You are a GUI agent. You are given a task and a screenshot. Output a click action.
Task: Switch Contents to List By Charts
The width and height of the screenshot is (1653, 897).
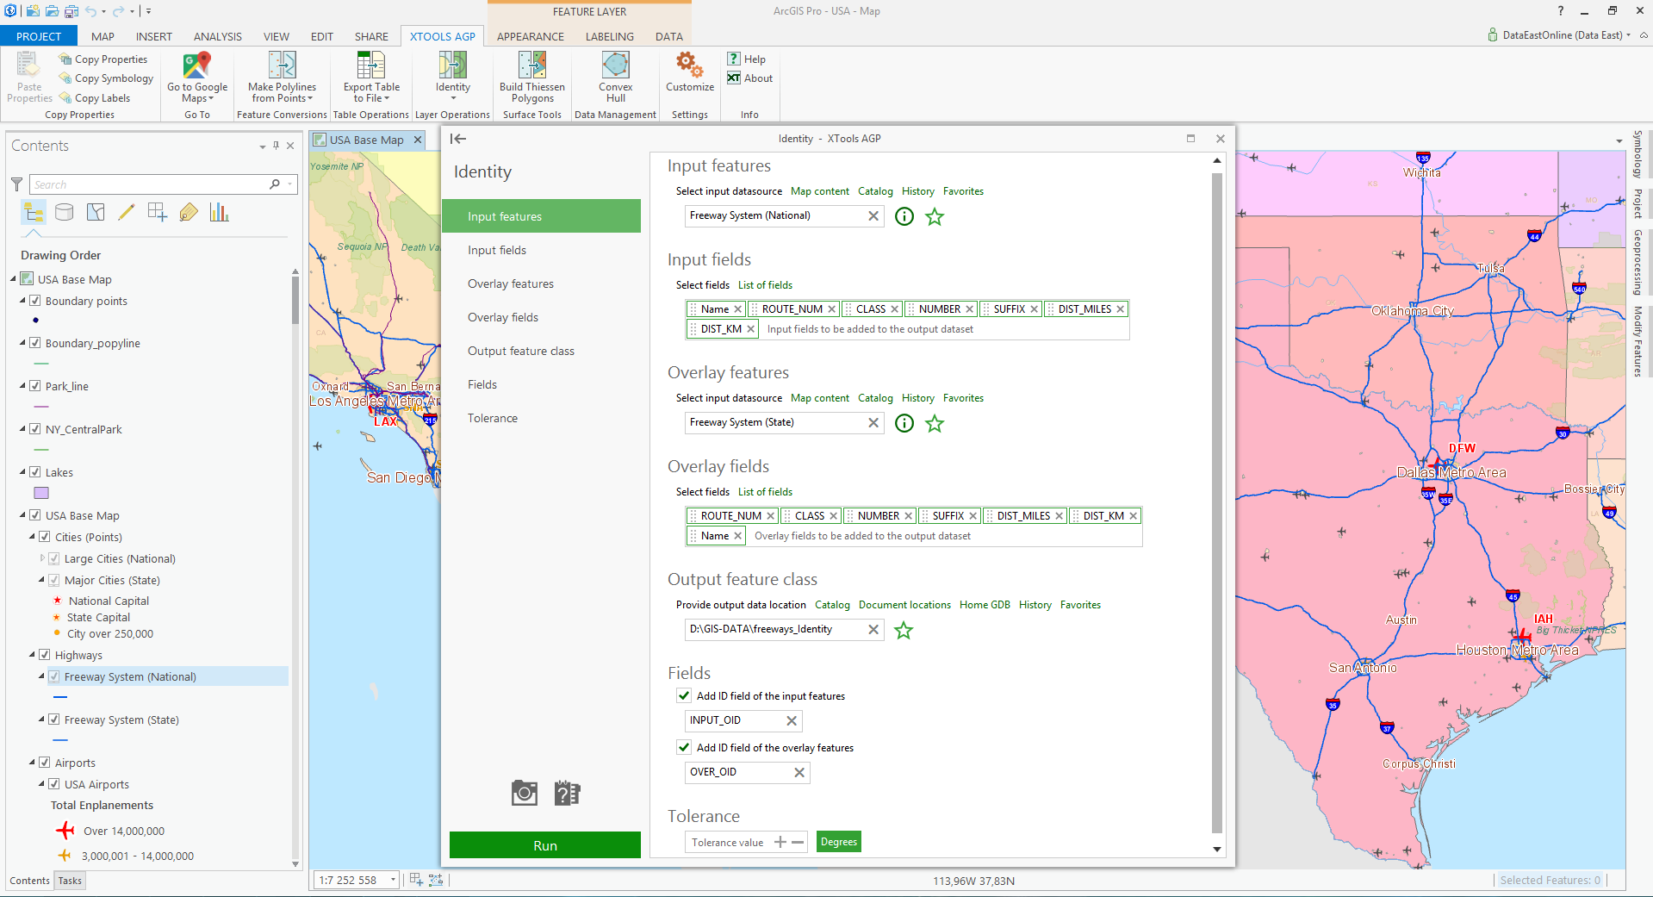click(220, 212)
